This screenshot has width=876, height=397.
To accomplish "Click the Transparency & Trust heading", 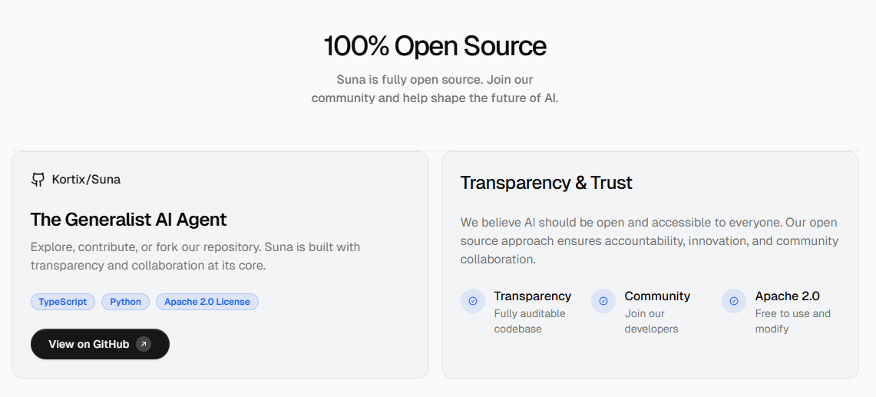I will coord(546,183).
